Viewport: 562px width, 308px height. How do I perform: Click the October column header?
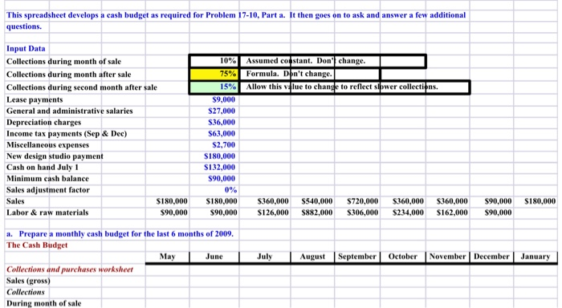pyautogui.click(x=402, y=257)
